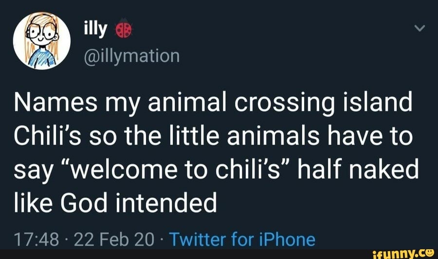Click the blue shirt in avatar drawing
438x259 pixels.
42,59
